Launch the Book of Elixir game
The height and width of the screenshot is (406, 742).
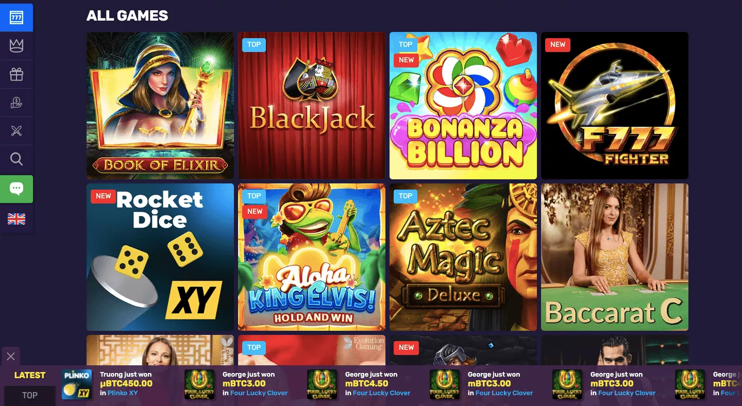(x=160, y=106)
